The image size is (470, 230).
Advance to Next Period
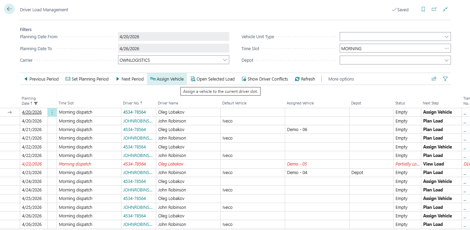click(x=130, y=78)
